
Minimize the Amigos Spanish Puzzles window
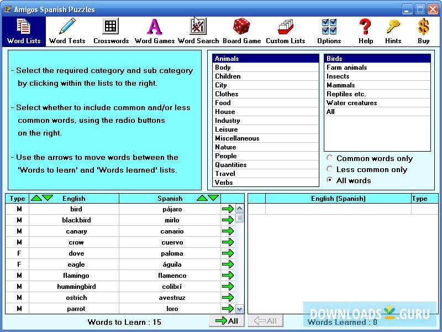point(407,9)
